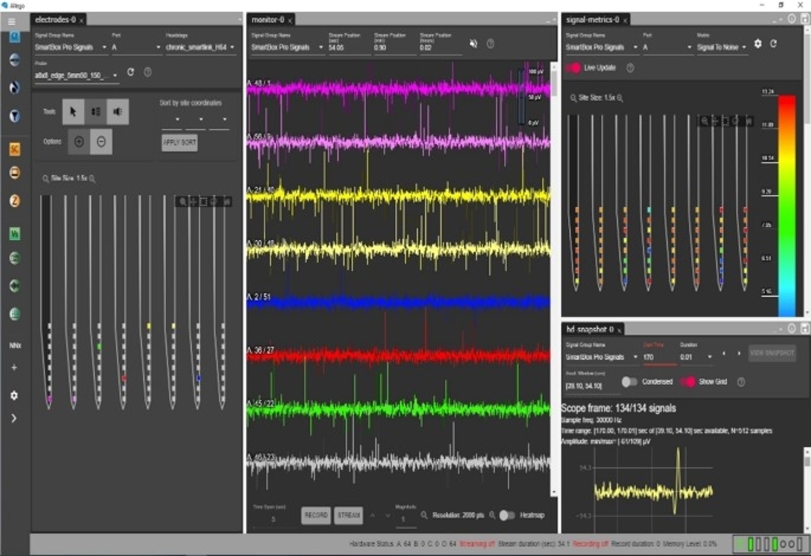Select the pointer tool in electrodes panel

[x=73, y=111]
